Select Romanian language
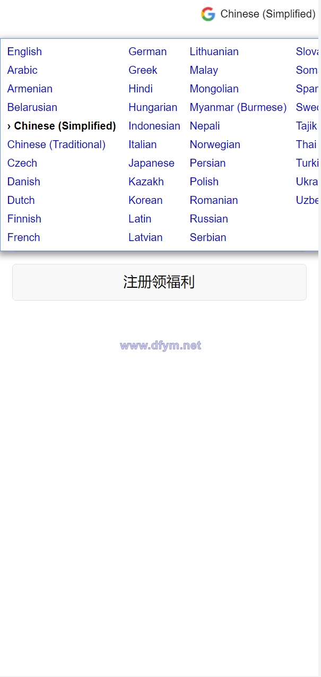 [x=214, y=200]
